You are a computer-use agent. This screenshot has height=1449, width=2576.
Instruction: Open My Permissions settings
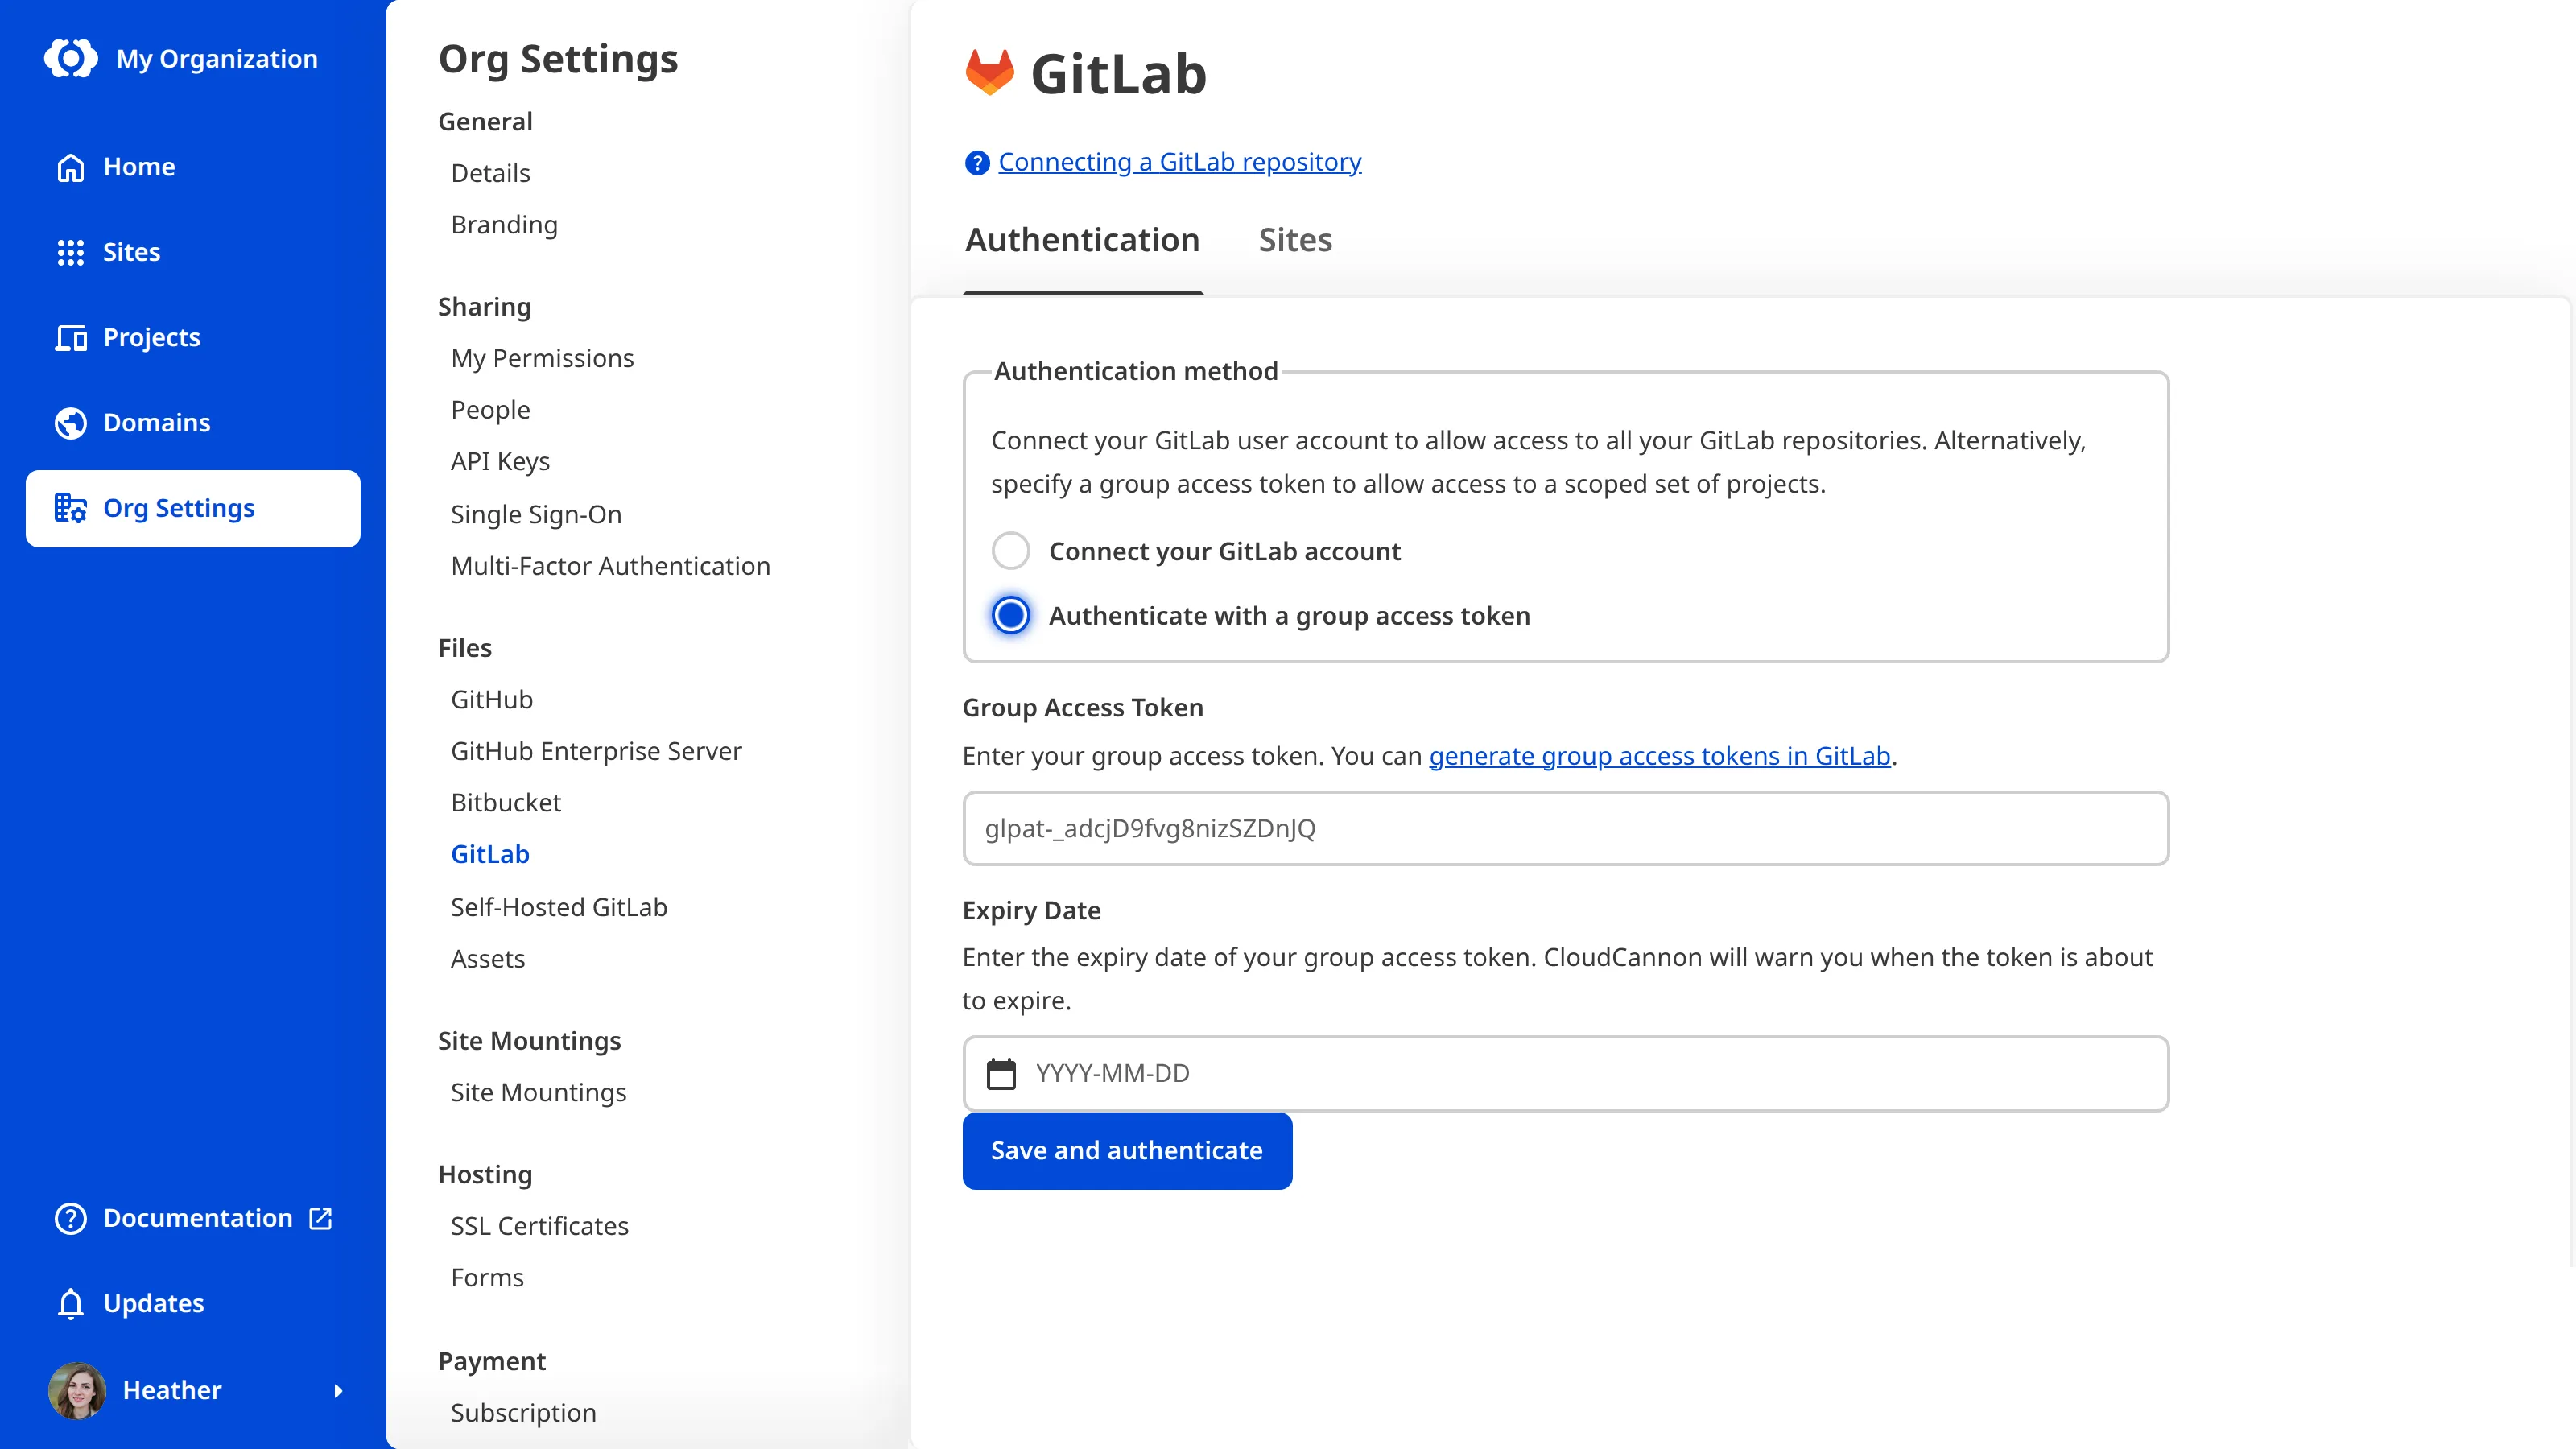542,358
